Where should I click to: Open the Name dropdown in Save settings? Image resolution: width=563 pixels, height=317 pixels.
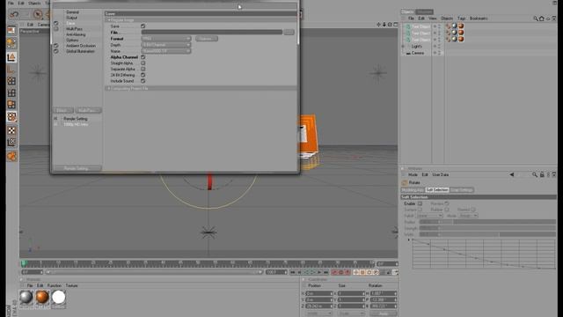pos(166,51)
